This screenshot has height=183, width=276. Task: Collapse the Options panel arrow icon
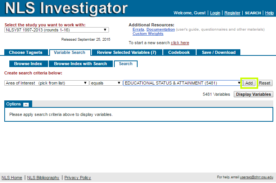pos(26,104)
